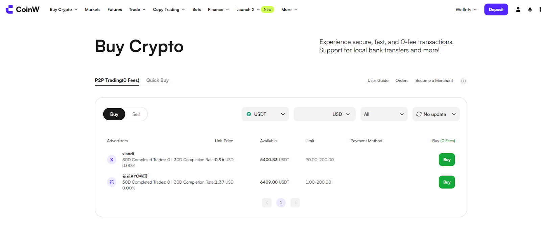541x240 pixels.
Task: Click the 1.00-200.00 limit value
Action: coord(318,182)
